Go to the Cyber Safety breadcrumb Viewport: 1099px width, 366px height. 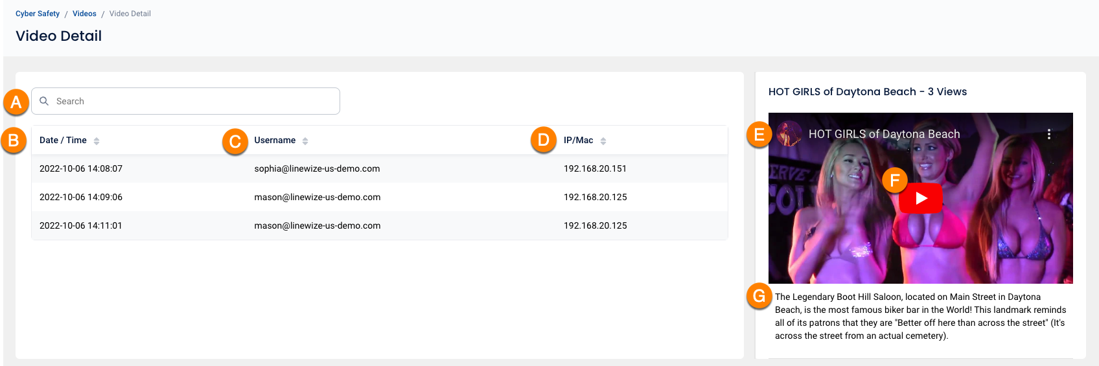[x=38, y=14]
